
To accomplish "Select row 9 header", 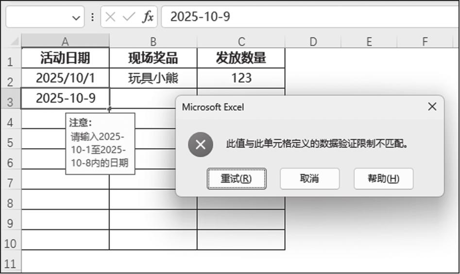I will point(10,220).
